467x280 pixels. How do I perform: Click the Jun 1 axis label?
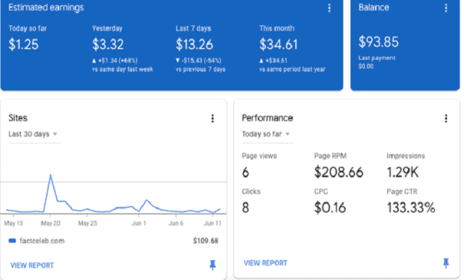point(139,223)
